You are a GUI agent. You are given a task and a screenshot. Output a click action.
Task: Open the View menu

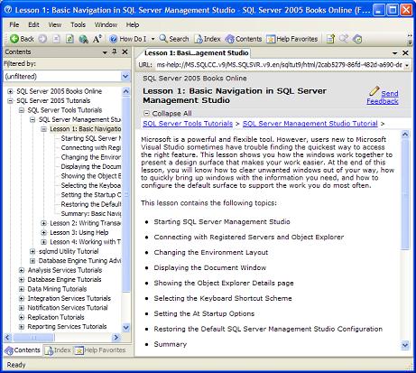[x=55, y=24]
